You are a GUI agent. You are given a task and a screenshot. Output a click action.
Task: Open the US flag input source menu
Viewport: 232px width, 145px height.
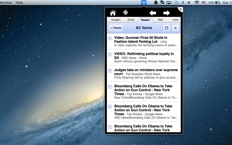click(x=204, y=3)
